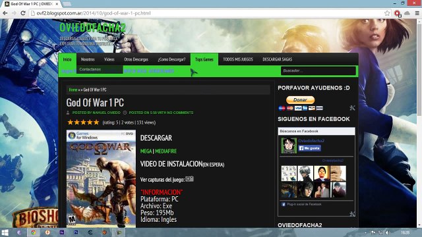Download via the MEDIAFIRE link
422x237 pixels.
[166, 151]
